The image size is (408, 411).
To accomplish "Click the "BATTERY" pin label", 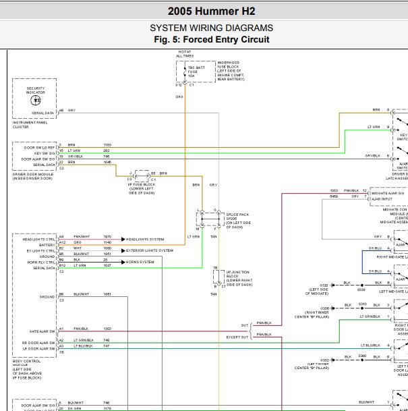I will (47, 245).
